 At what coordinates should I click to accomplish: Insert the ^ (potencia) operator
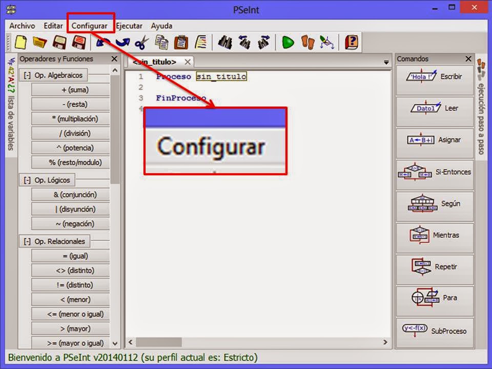71,148
